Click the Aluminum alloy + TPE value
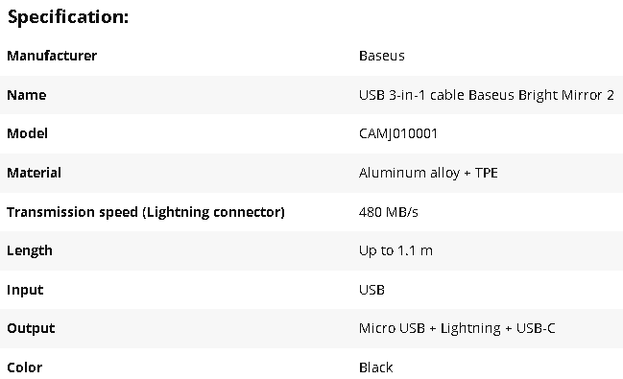This screenshot has width=623, height=379. [x=428, y=173]
